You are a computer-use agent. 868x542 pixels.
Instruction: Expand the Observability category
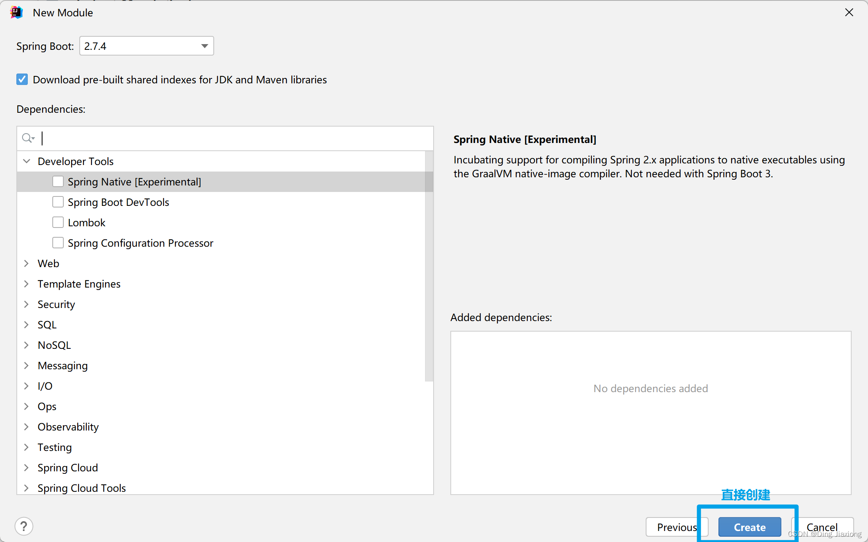click(x=27, y=426)
